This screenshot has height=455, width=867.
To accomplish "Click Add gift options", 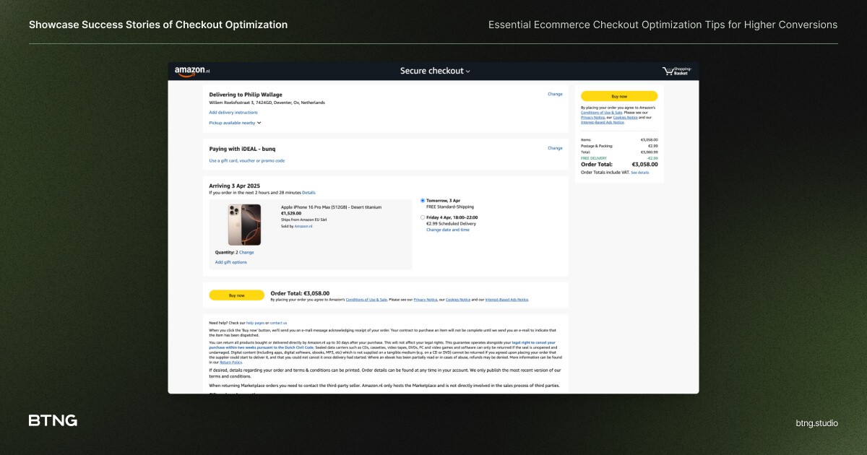I will click(x=231, y=262).
